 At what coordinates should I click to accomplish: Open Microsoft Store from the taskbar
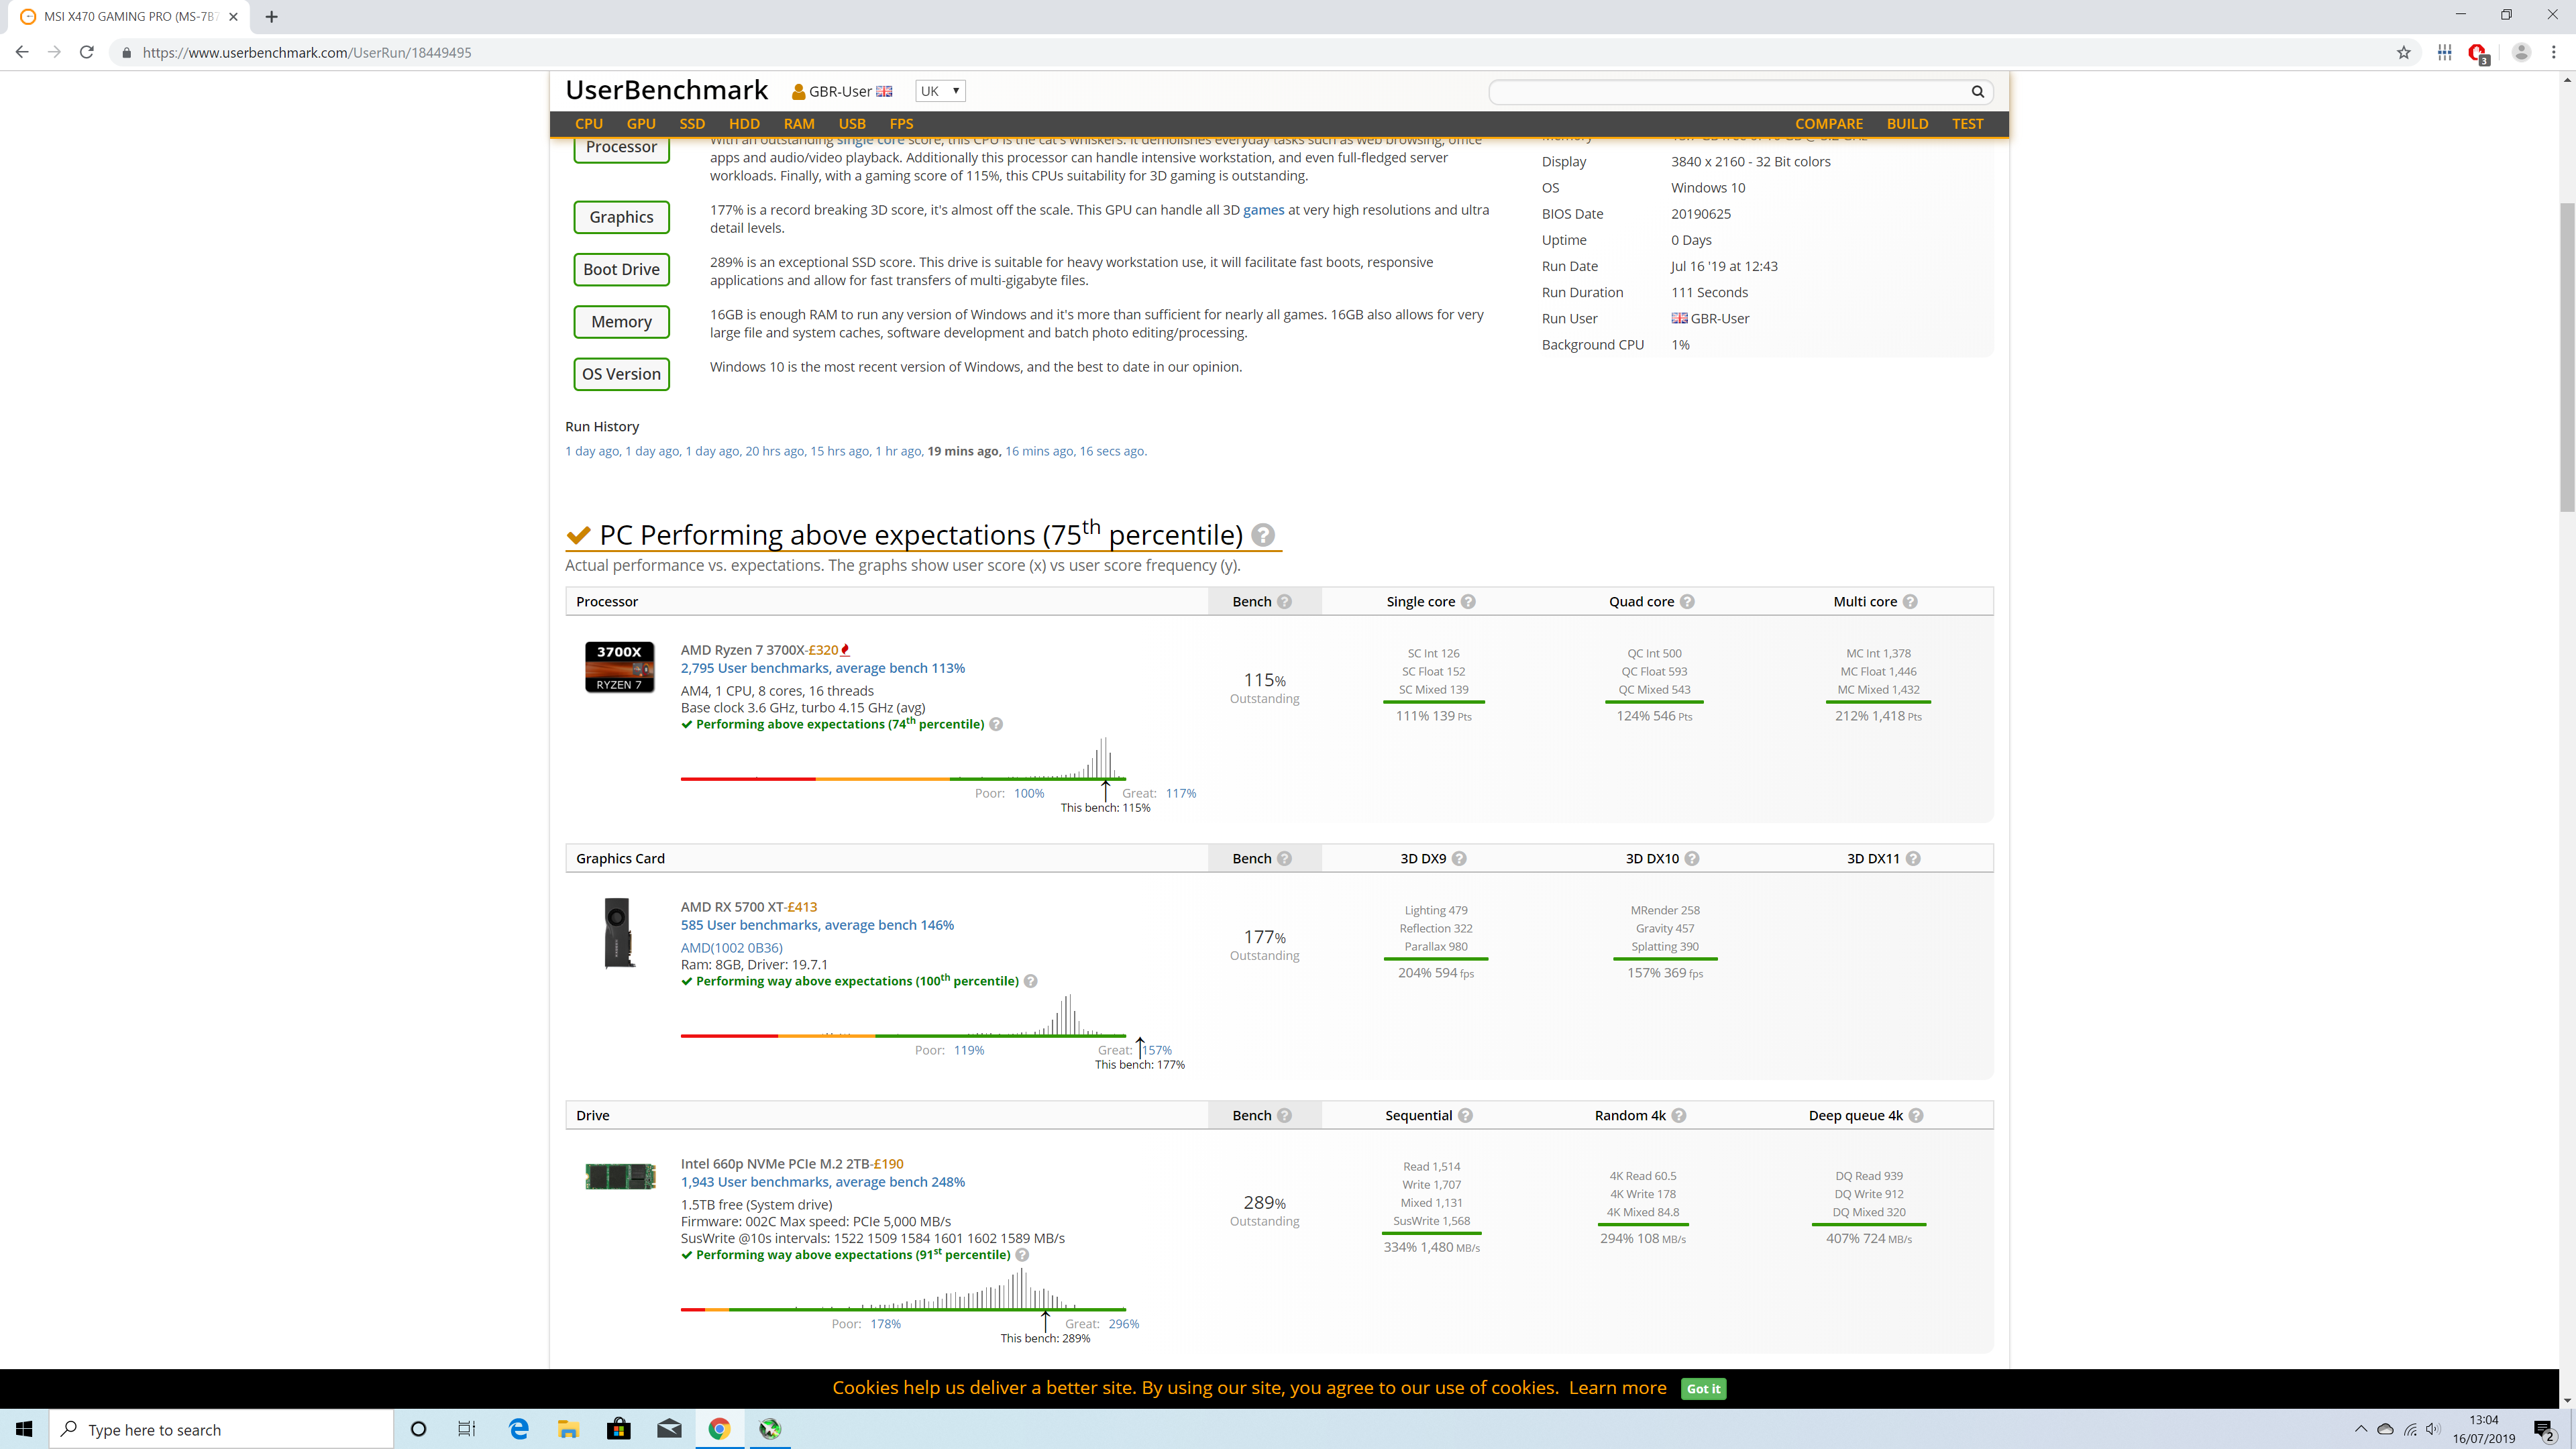tap(619, 1429)
